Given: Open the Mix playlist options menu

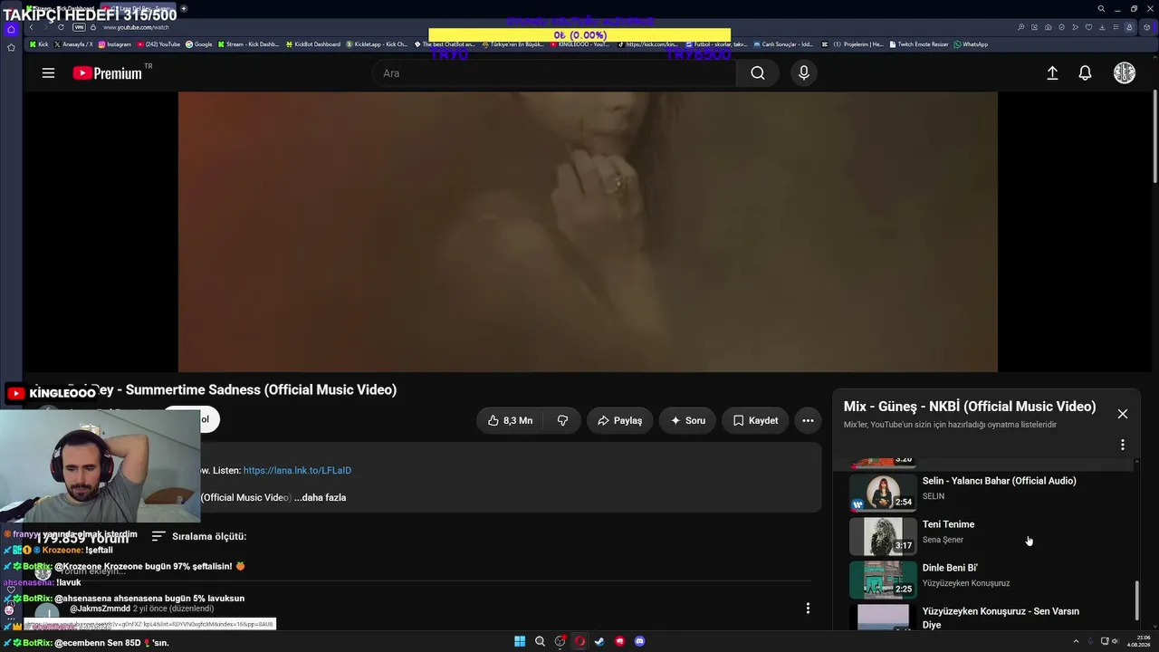Looking at the screenshot, I should coord(1123,445).
